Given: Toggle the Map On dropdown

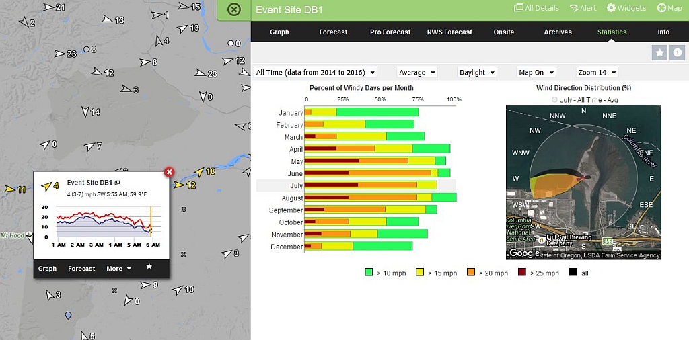Looking at the screenshot, I should pos(536,73).
